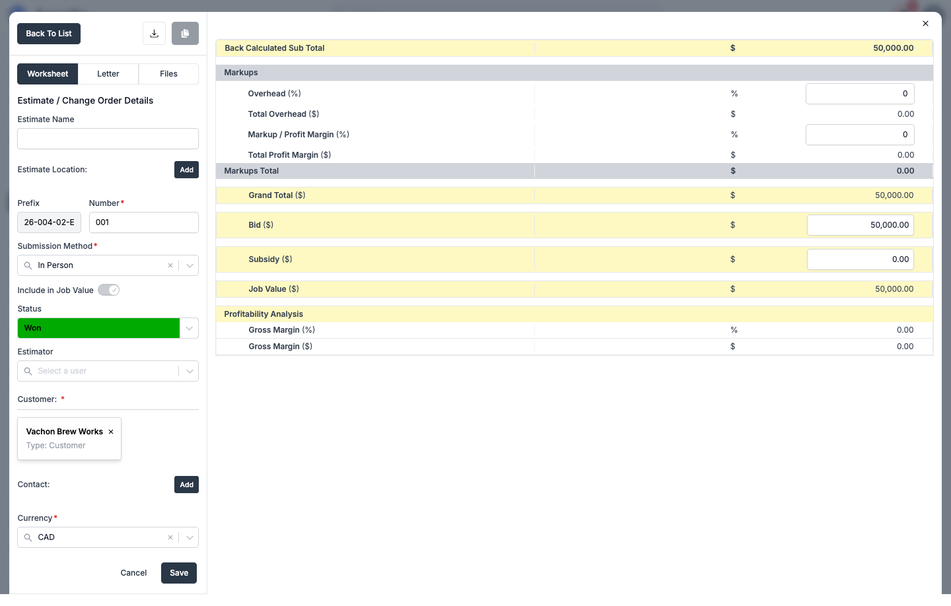The height and width of the screenshot is (606, 951).
Task: Click the Gross Margin ($) row label
Action: pyautogui.click(x=280, y=347)
